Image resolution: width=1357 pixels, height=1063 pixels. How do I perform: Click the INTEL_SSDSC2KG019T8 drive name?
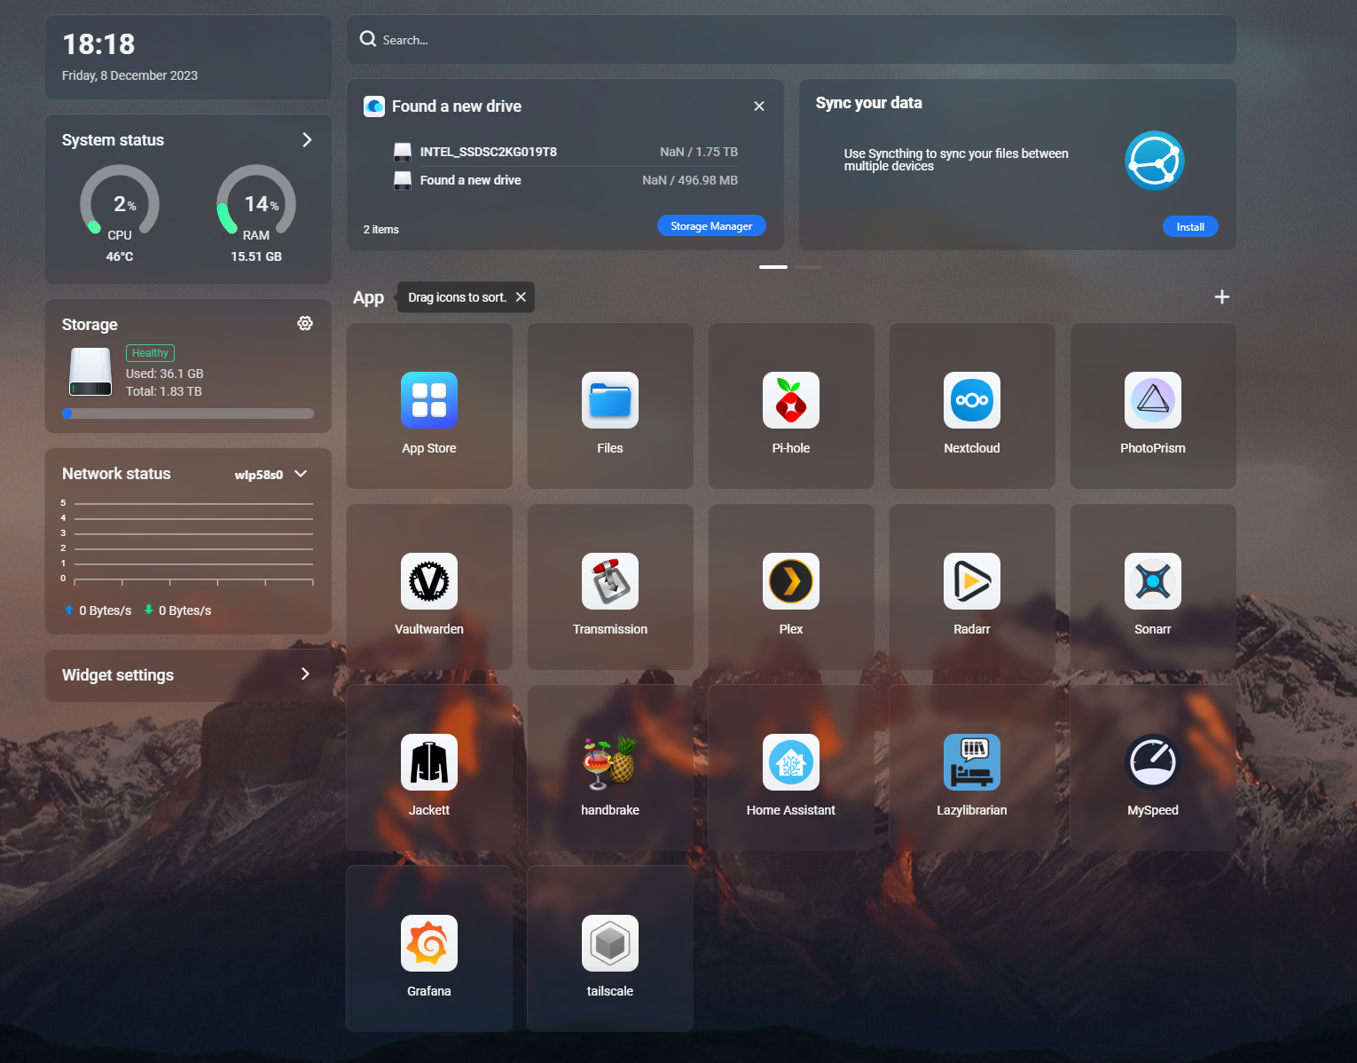[x=489, y=152]
